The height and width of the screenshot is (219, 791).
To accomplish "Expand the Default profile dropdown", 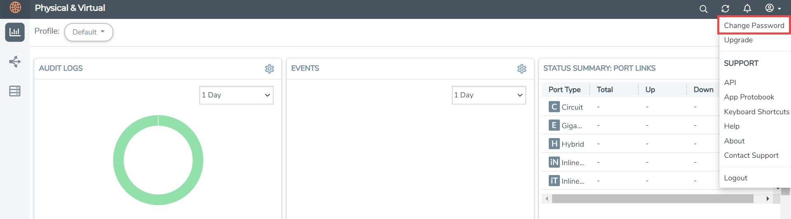I will click(x=89, y=32).
